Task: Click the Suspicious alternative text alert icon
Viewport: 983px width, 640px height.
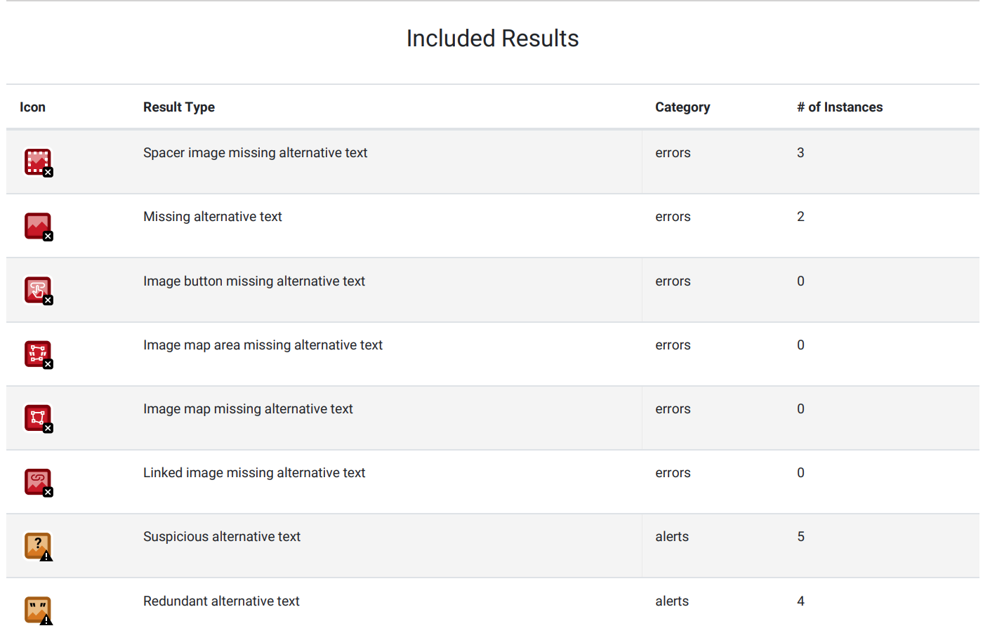Action: pyautogui.click(x=39, y=547)
